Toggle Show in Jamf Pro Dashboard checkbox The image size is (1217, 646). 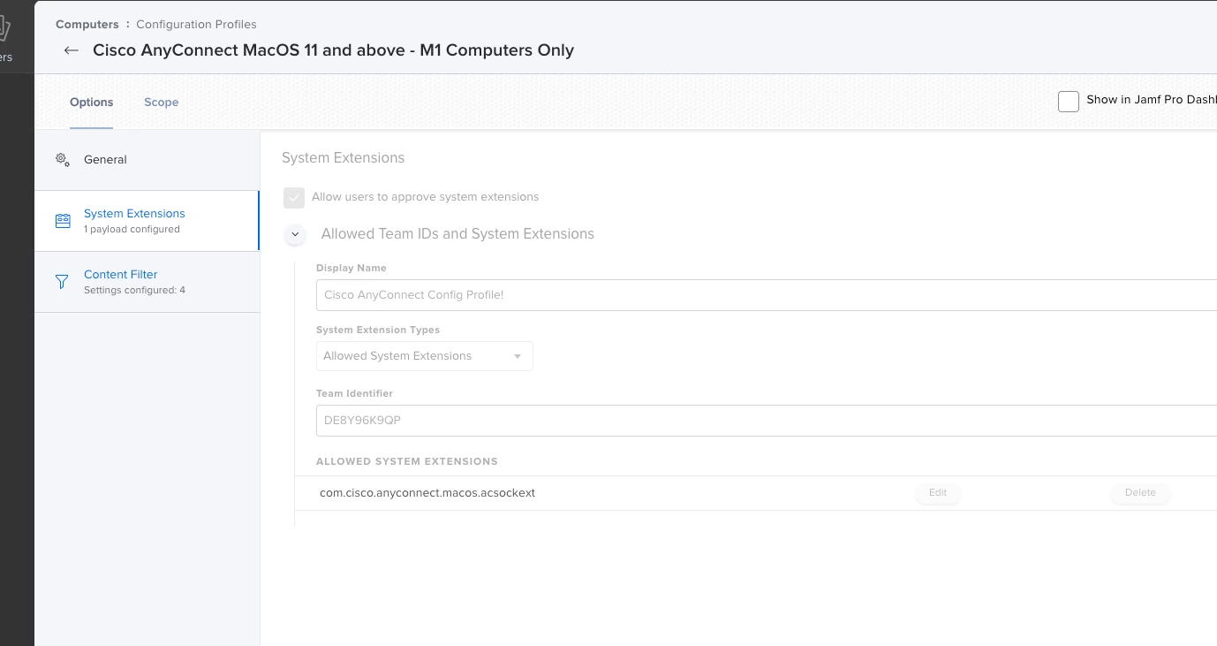(1069, 101)
